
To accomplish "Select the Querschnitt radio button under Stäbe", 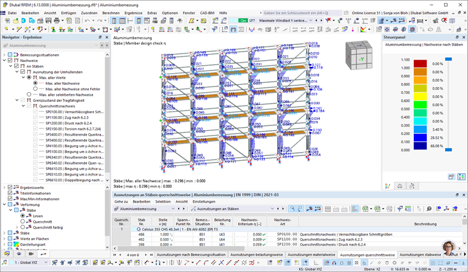I will pos(23,222).
